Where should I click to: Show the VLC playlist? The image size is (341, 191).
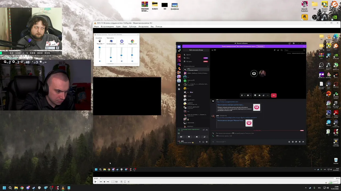point(121,182)
